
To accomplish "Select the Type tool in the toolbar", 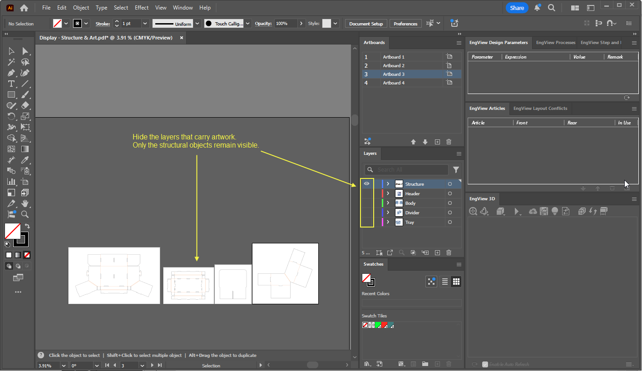I will [x=11, y=84].
